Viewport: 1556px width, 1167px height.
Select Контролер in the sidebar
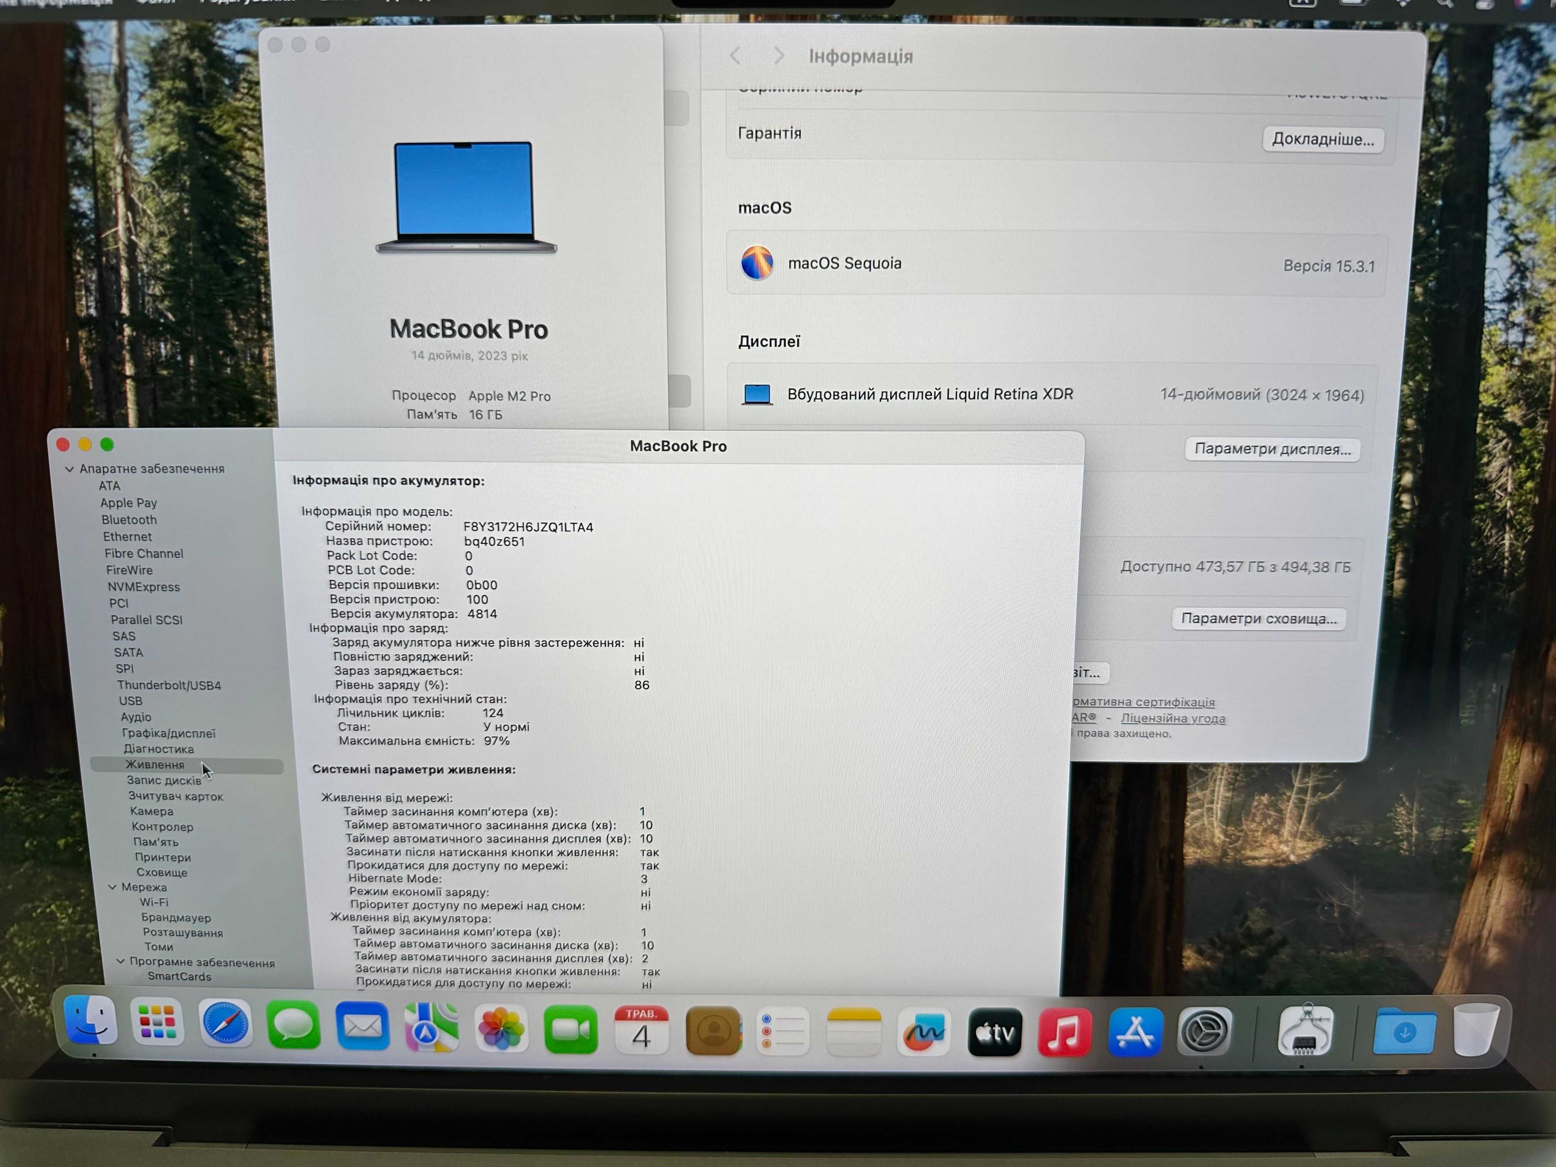[162, 827]
